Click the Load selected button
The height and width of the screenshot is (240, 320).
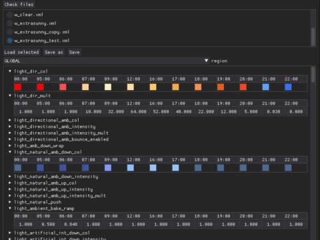click(21, 53)
